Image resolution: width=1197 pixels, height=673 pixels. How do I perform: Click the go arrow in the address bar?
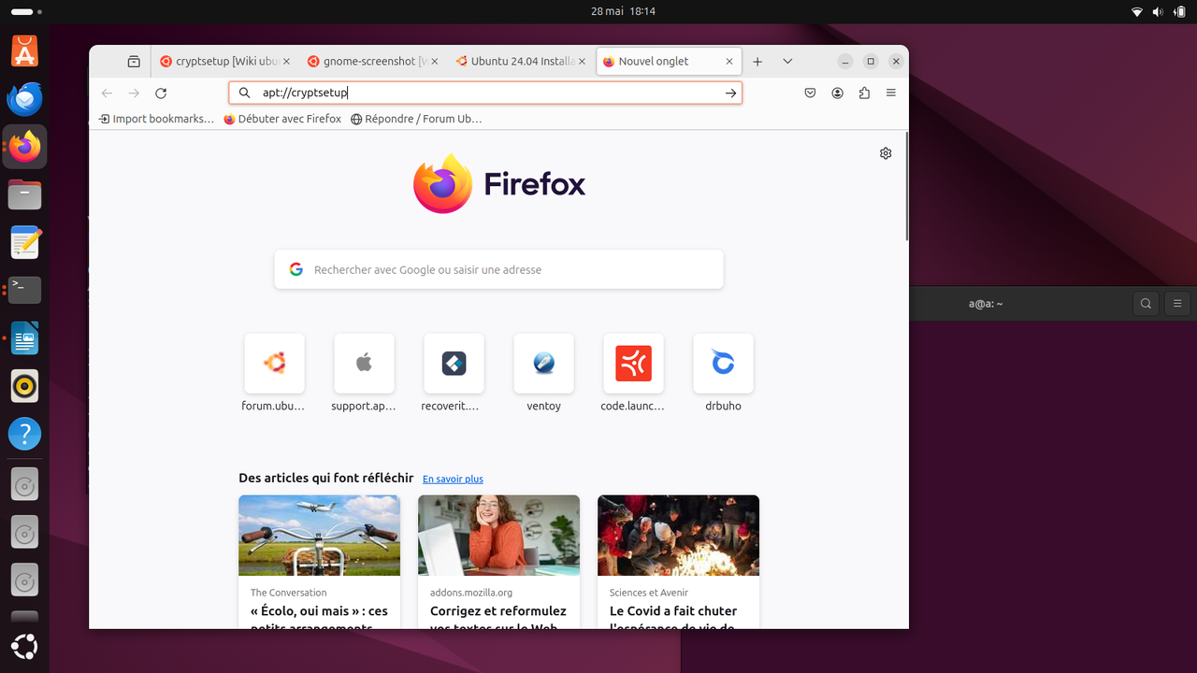[x=731, y=93]
